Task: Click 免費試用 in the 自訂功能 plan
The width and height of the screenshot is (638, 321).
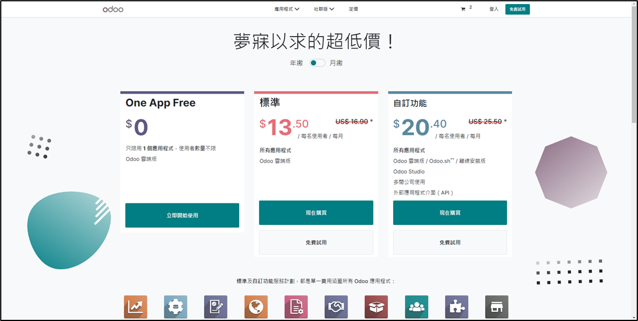Action: pyautogui.click(x=450, y=242)
